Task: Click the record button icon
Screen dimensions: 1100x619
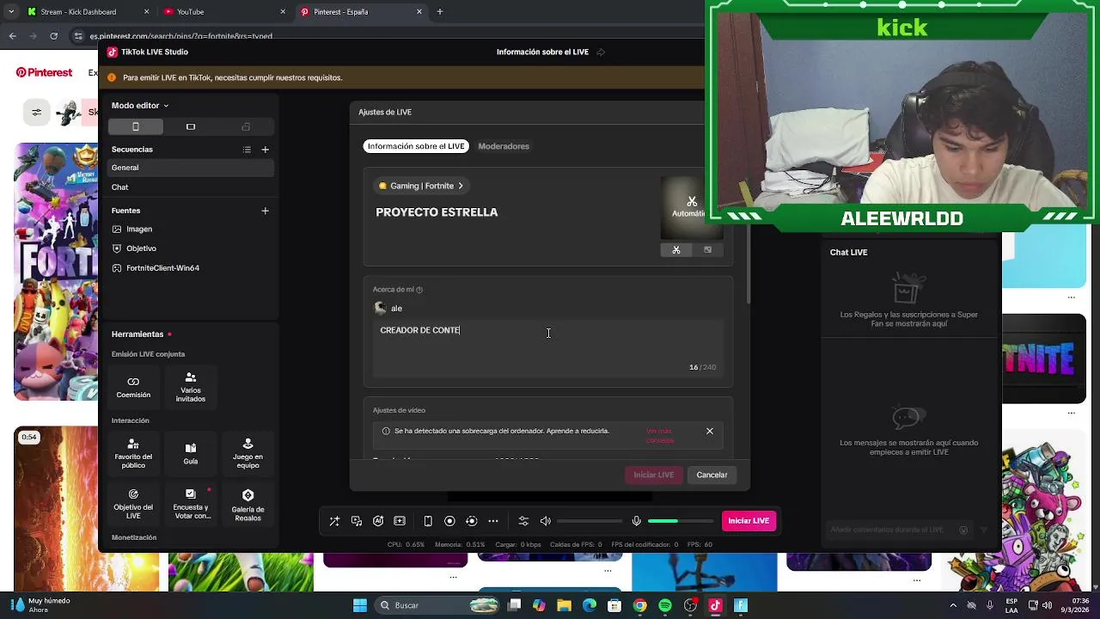Action: point(449,521)
